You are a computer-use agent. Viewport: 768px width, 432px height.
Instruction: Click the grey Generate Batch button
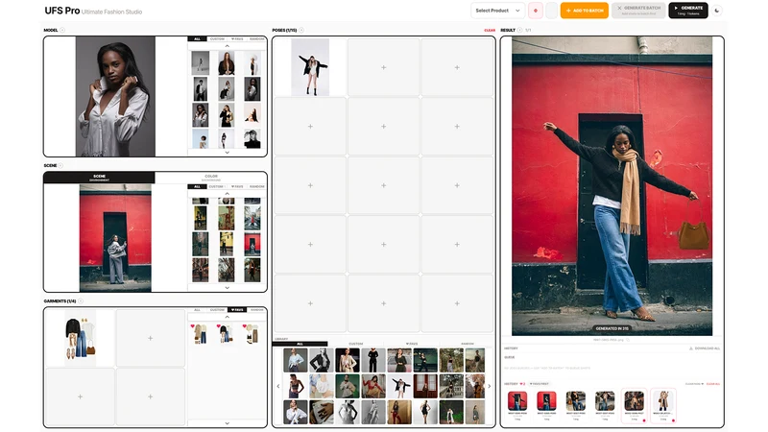(638, 11)
